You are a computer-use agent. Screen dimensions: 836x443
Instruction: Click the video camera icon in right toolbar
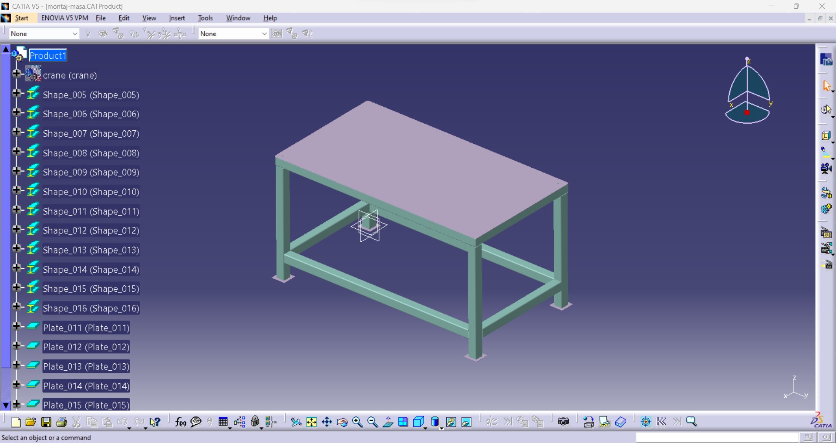tap(826, 168)
